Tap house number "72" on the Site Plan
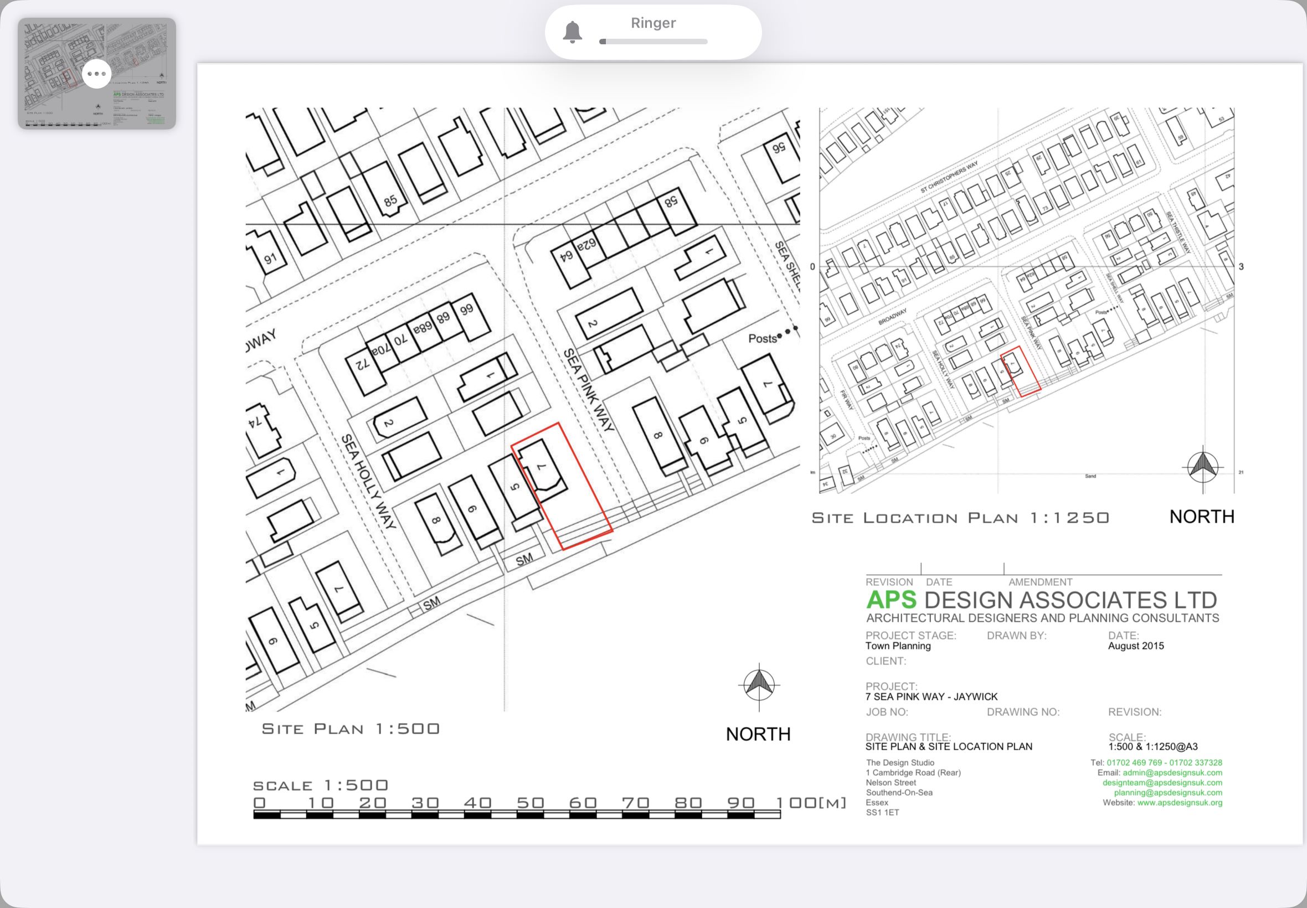This screenshot has height=908, width=1307. click(363, 364)
